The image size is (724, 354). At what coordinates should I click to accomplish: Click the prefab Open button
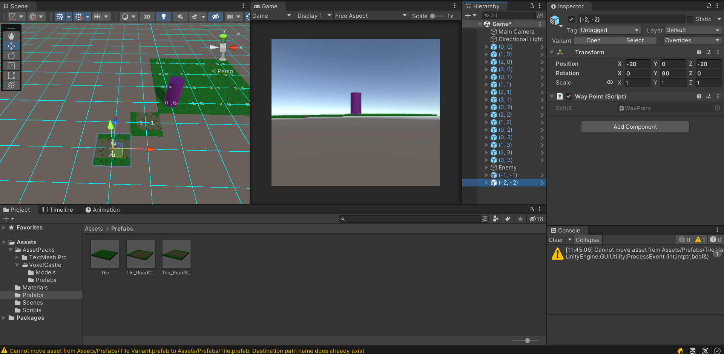pyautogui.click(x=593, y=40)
